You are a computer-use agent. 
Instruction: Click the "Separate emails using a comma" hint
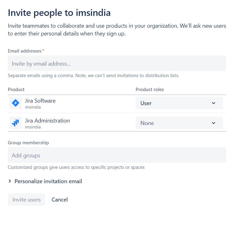pyautogui.click(x=93, y=76)
